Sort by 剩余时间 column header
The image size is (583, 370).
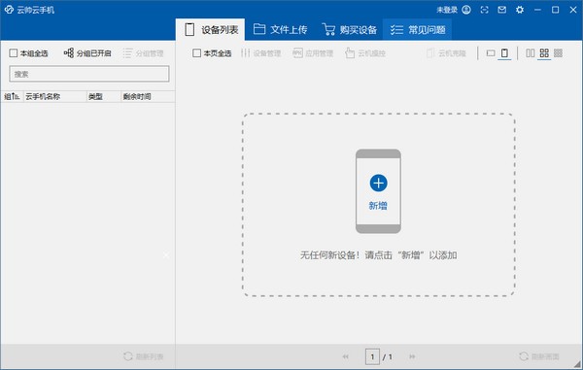pos(148,96)
